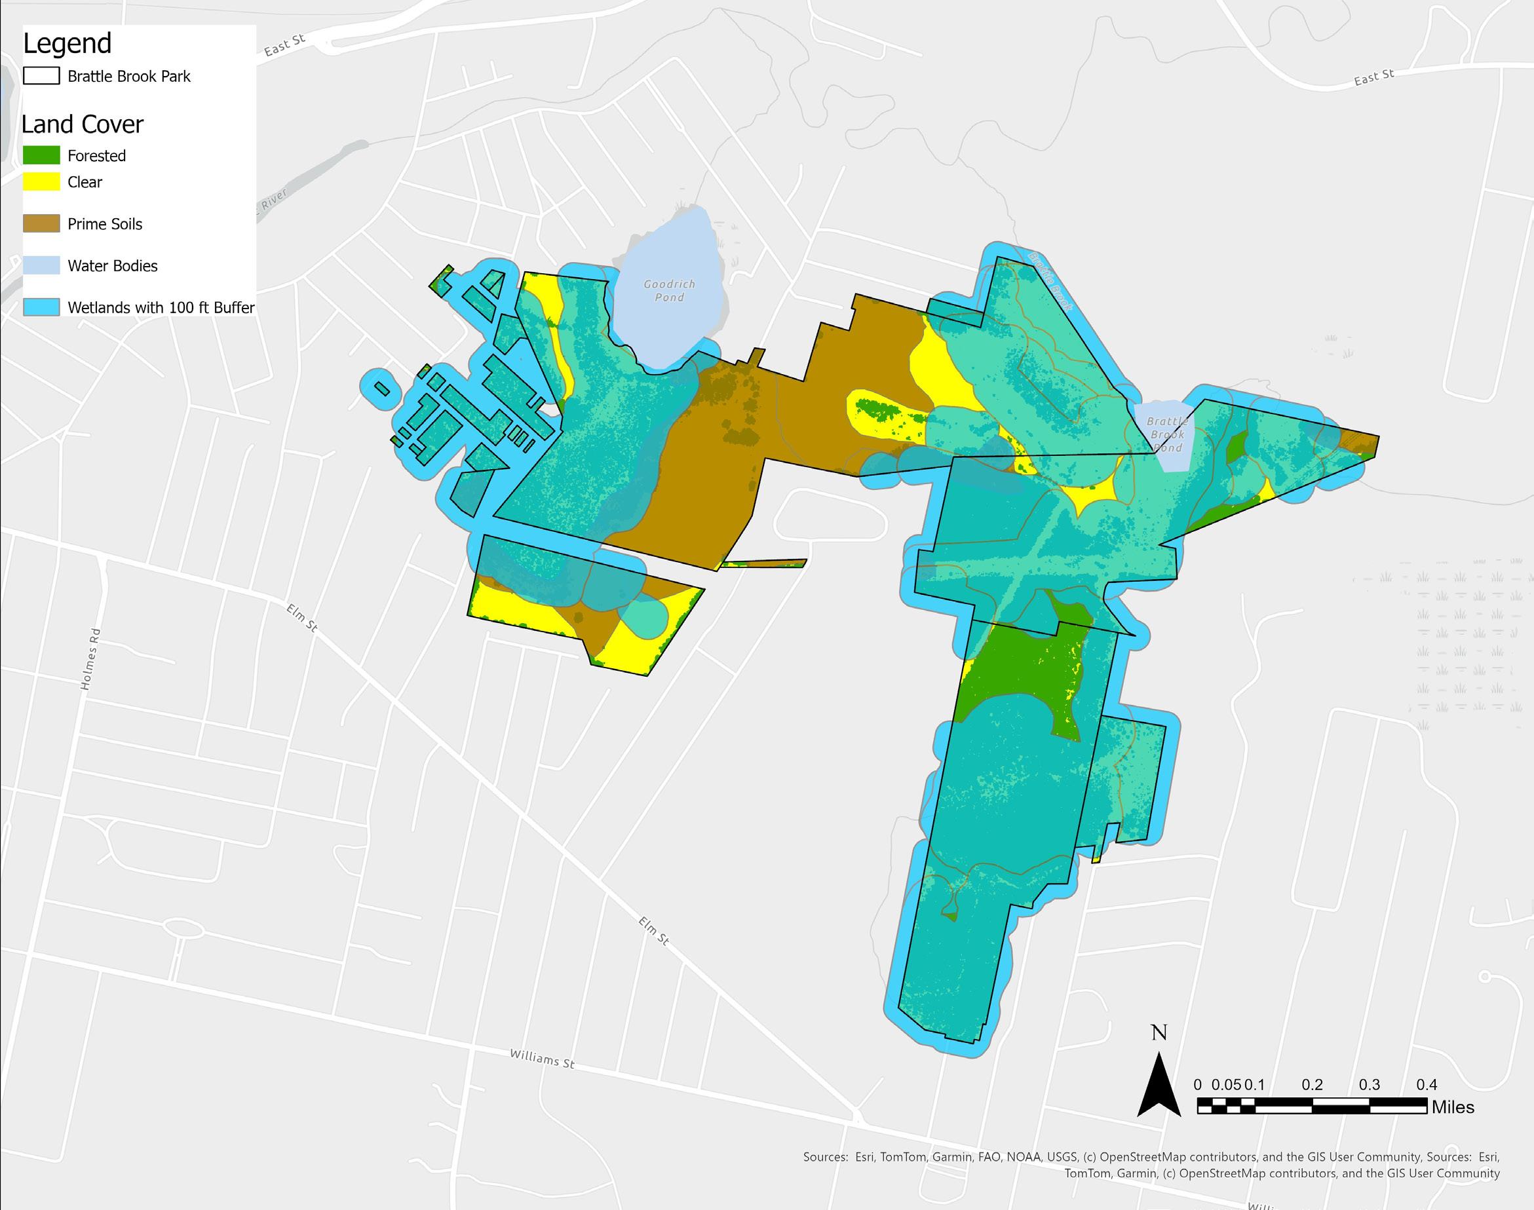Click the Forested green legend swatch
This screenshot has height=1210, width=1534.
pos(41,156)
